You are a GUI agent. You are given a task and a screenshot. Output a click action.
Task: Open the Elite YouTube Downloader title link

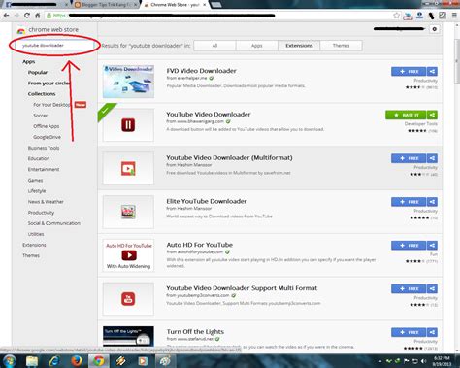point(207,201)
